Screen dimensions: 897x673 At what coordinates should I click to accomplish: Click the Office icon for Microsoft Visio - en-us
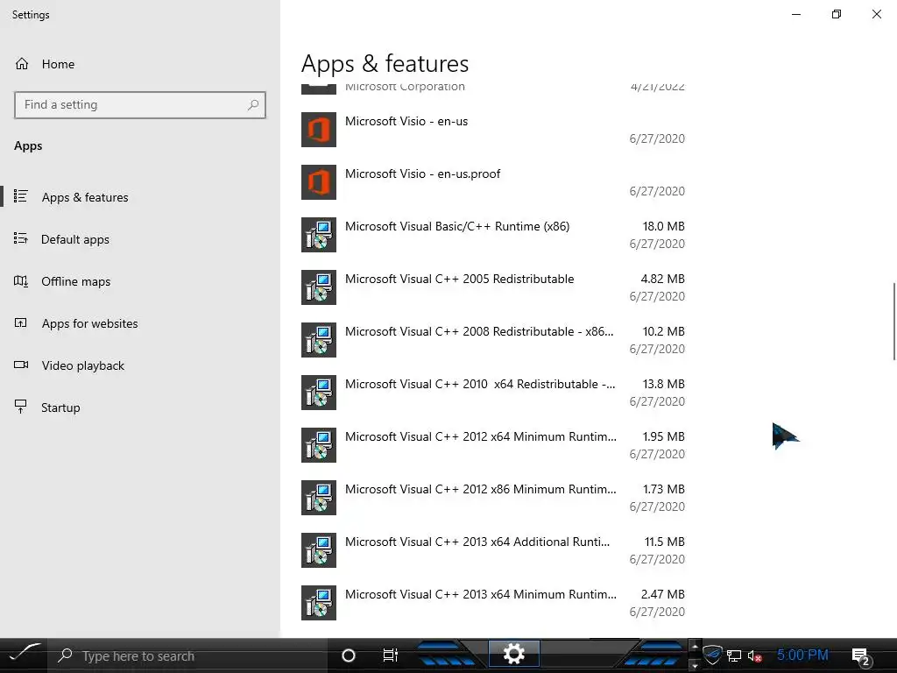pyautogui.click(x=319, y=130)
